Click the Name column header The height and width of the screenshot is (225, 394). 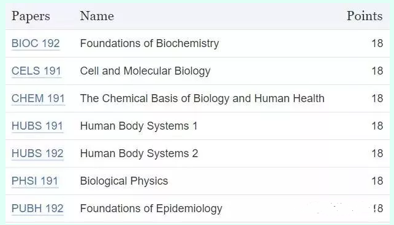(97, 16)
